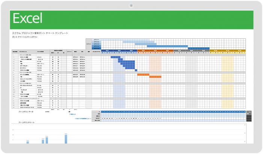Viewport: 263px width, 154px height.
Task: Click day 1 cell in burndown data header
Action: pos(102,112)
